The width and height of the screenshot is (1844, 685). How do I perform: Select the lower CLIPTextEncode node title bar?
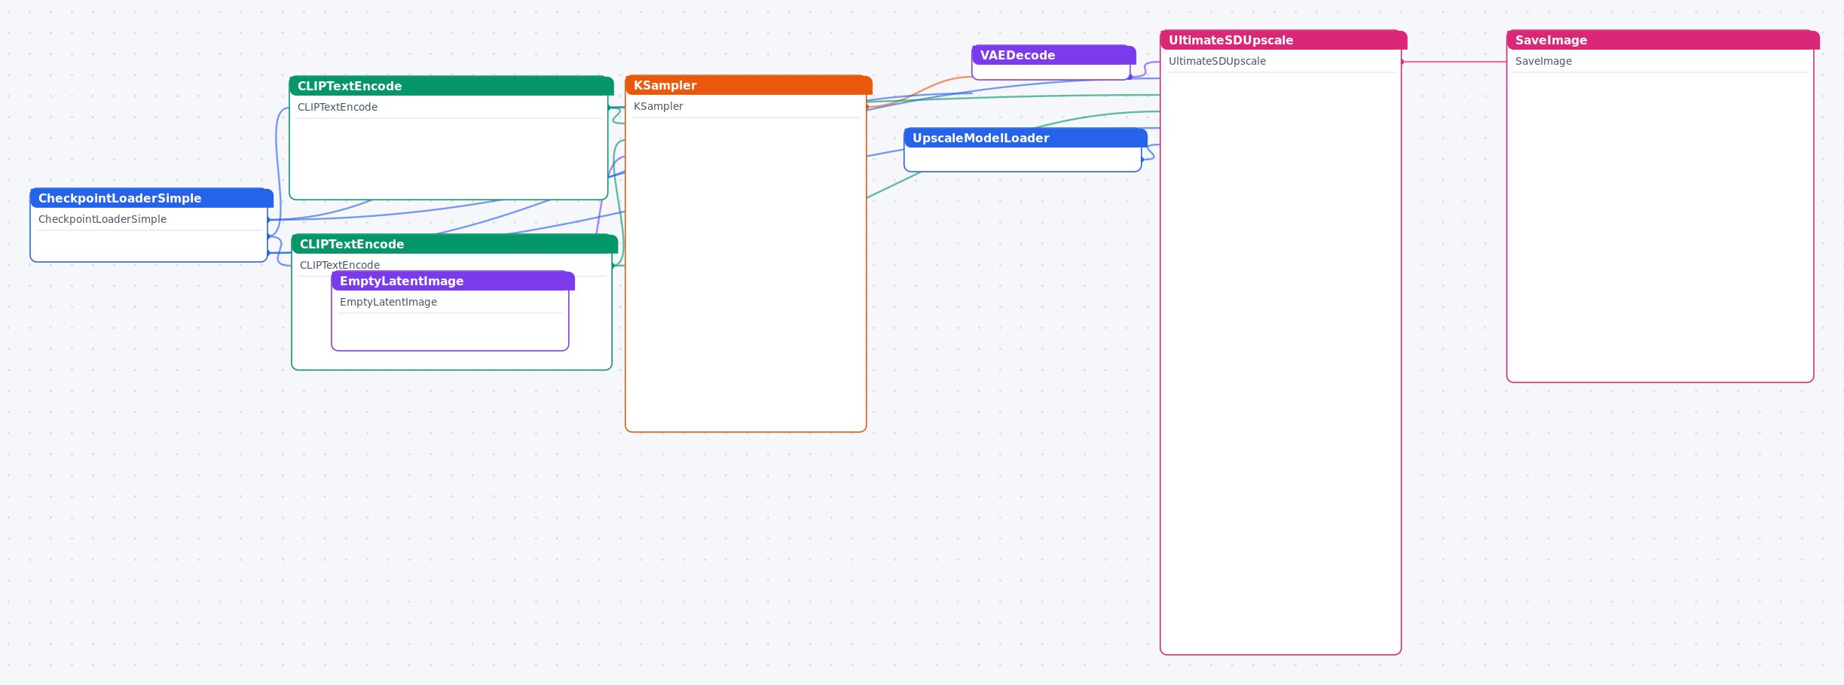point(454,244)
